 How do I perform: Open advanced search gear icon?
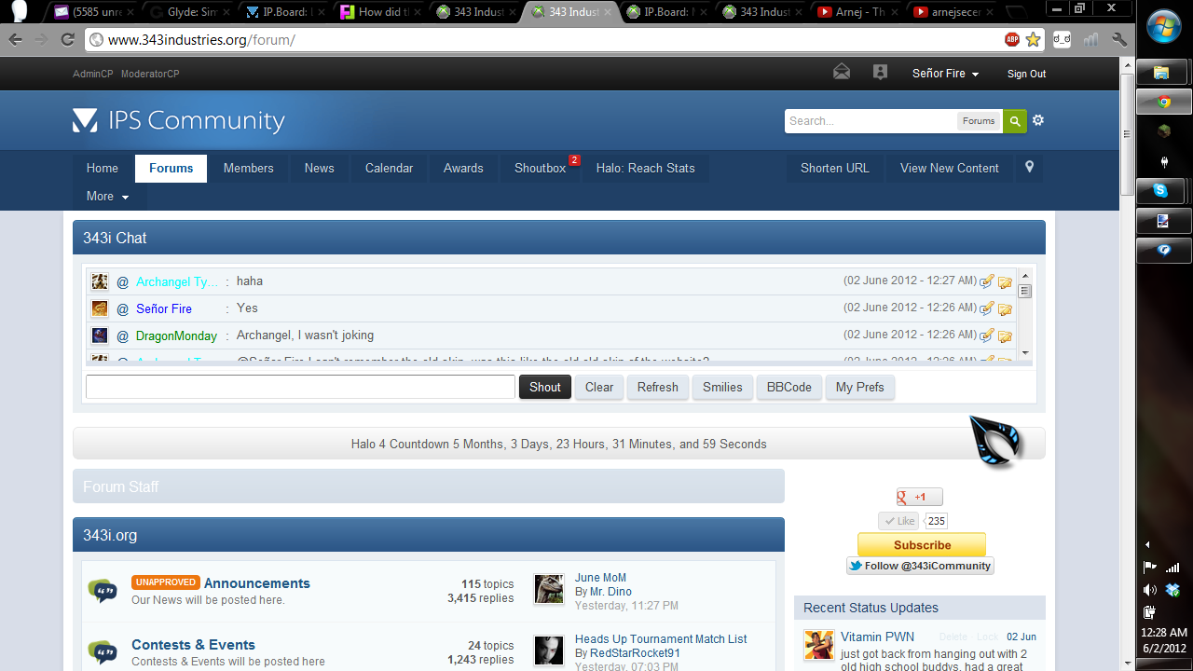pyautogui.click(x=1038, y=121)
